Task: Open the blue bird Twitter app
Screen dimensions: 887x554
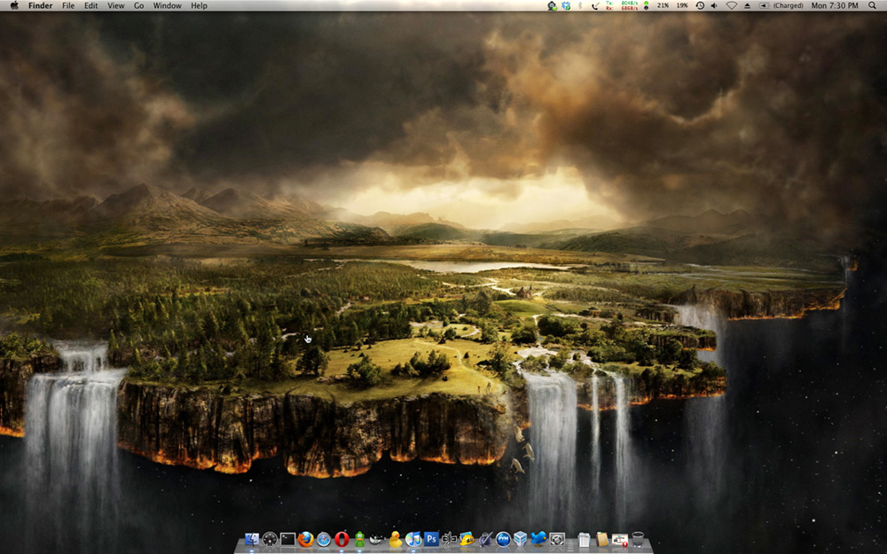Action: point(538,539)
